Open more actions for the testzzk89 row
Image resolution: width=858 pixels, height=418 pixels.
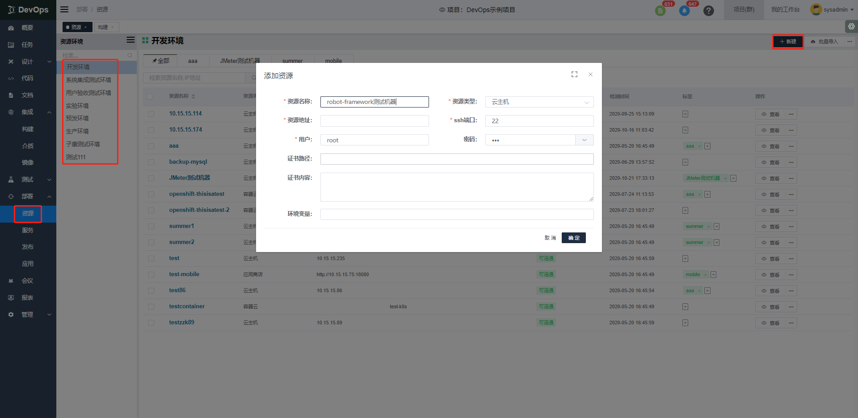[x=791, y=323]
